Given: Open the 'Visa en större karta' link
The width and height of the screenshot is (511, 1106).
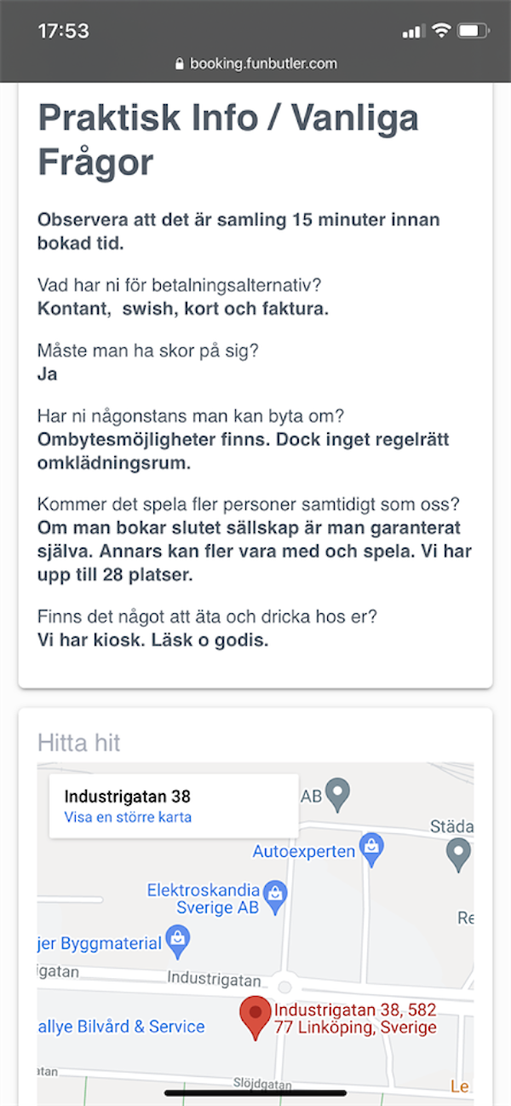Looking at the screenshot, I should coord(128,817).
